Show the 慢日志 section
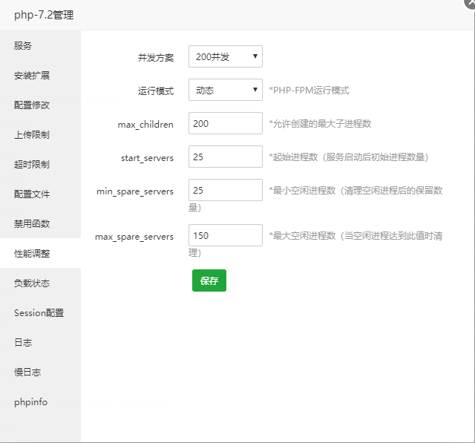The image size is (475, 443). click(x=27, y=372)
